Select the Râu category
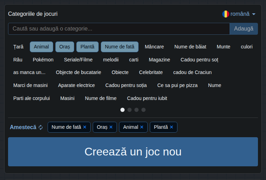Screen dimensions: 266x180 pos(18,60)
